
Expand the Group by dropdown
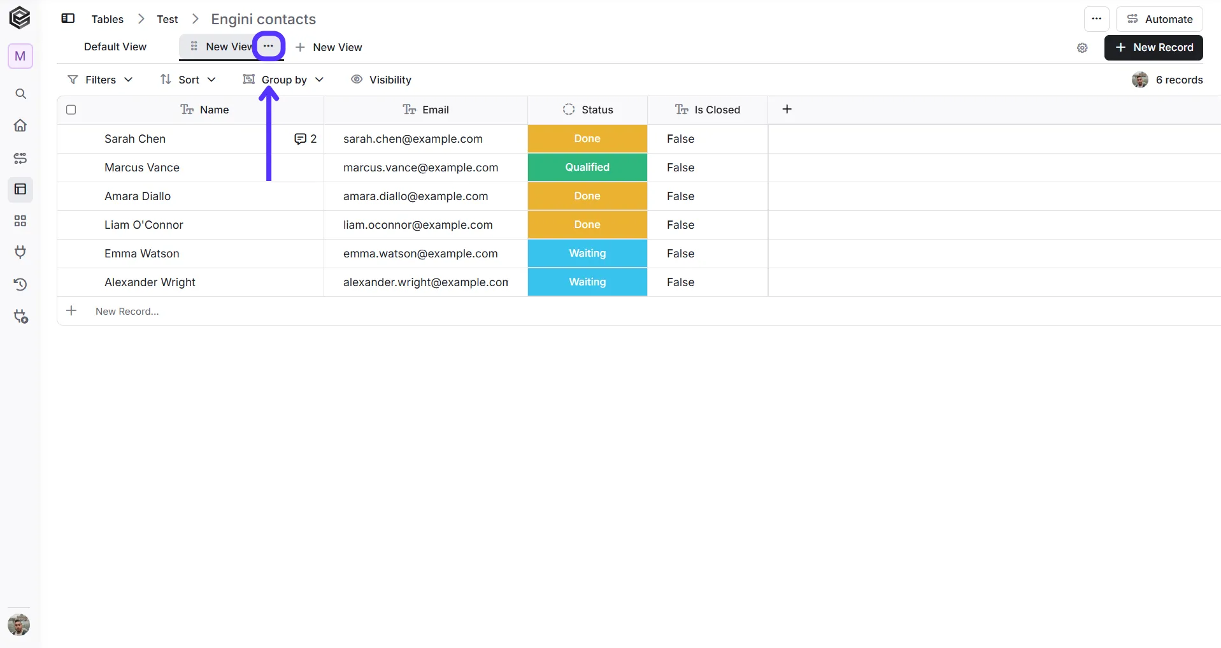pos(283,80)
